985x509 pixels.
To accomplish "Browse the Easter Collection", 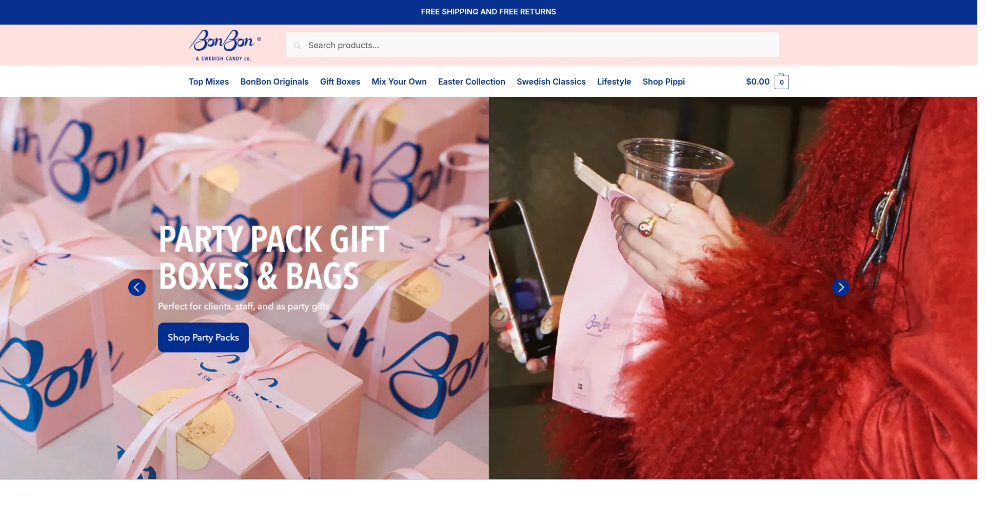I will 471,82.
